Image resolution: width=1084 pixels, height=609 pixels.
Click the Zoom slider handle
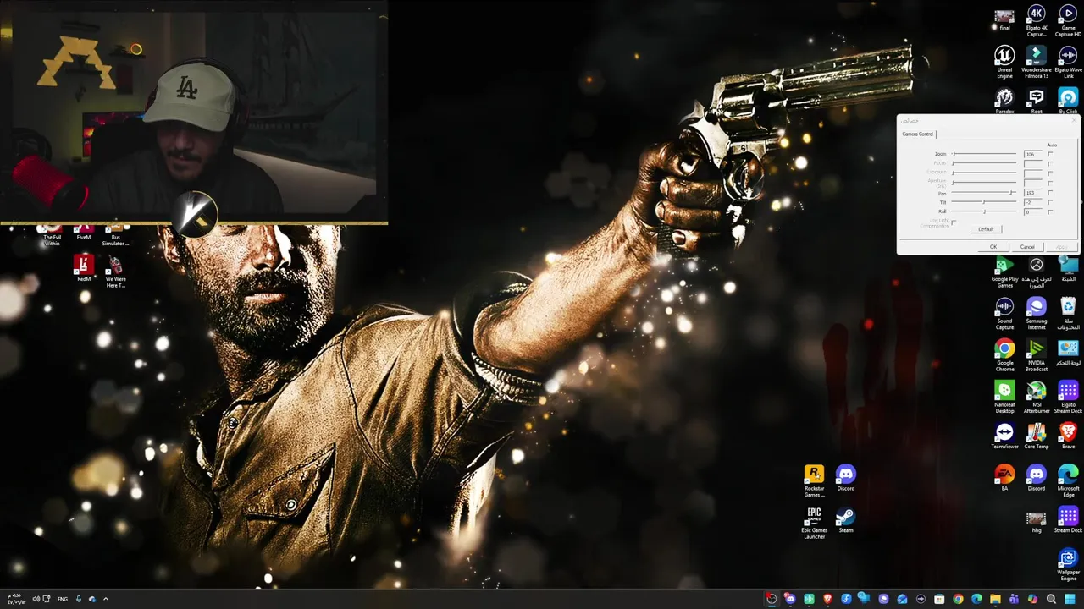pos(954,154)
